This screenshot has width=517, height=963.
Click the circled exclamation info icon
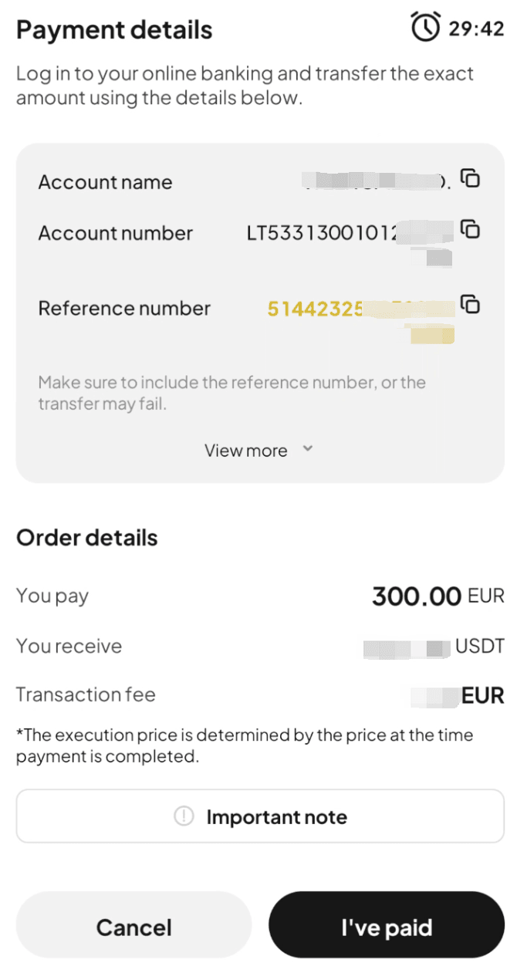pos(183,816)
